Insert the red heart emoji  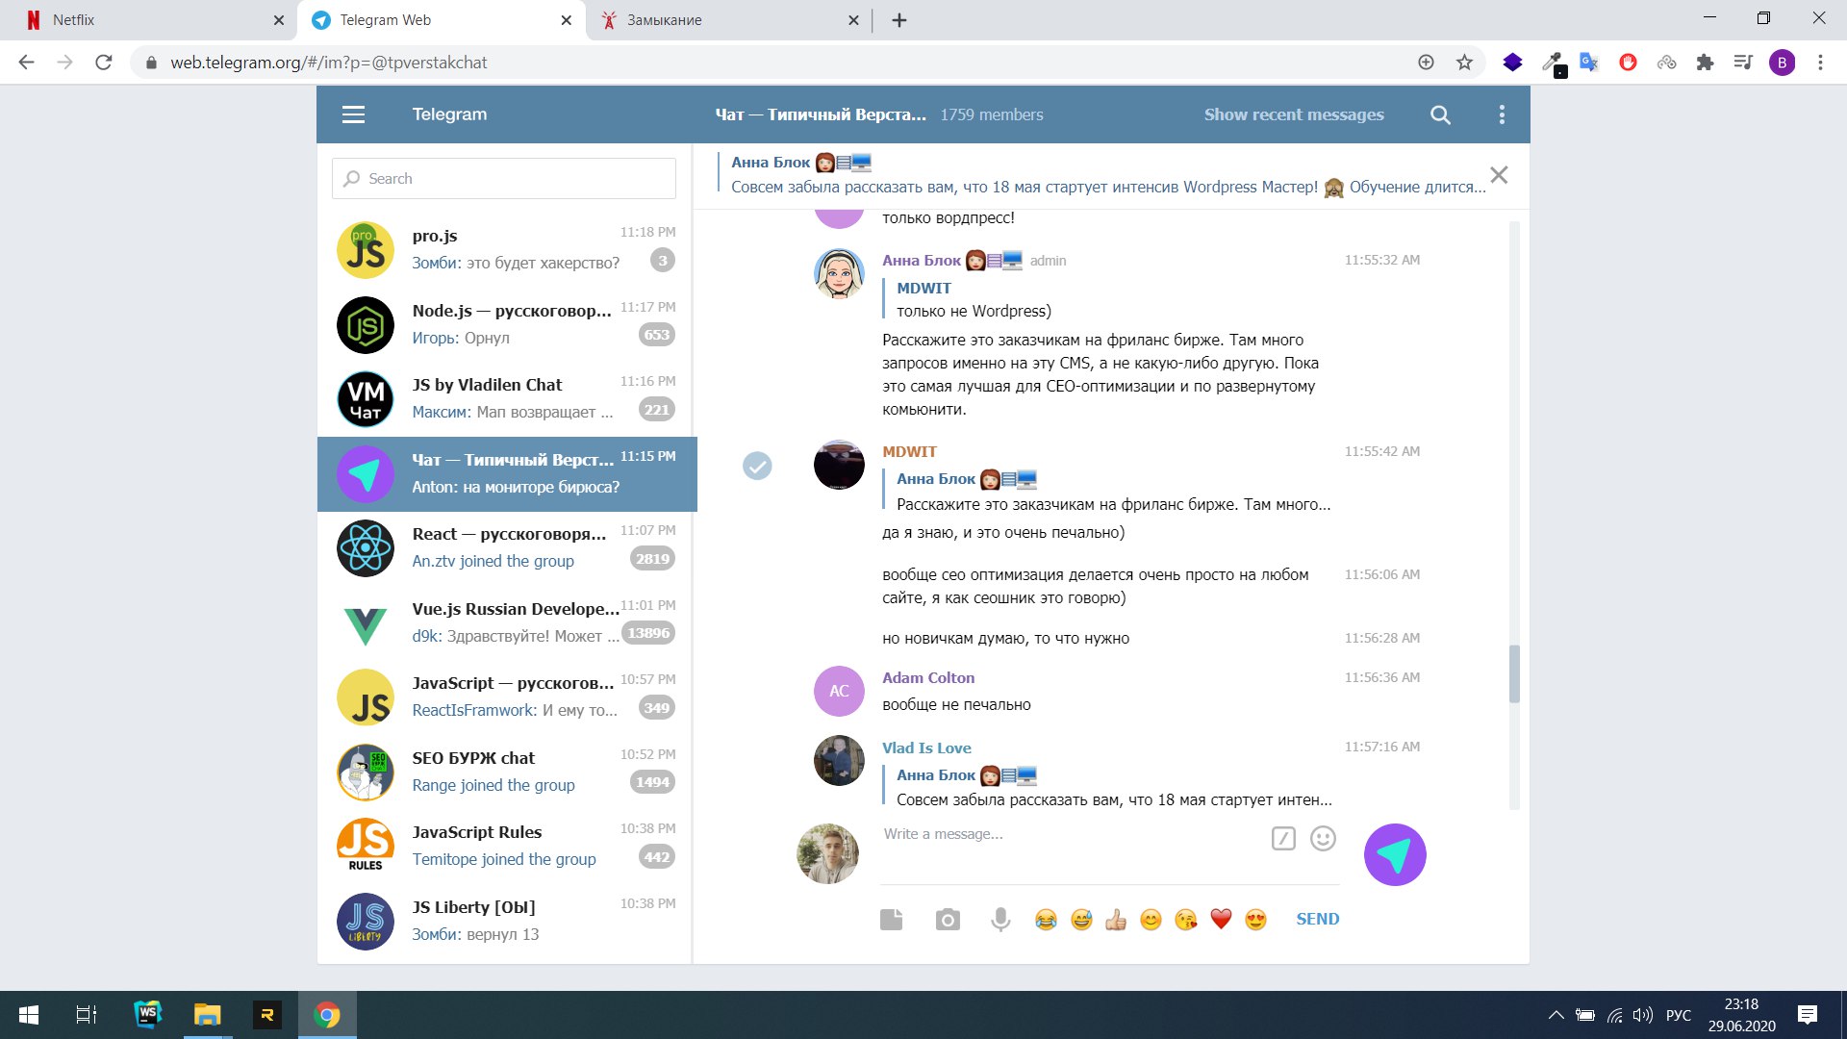click(x=1221, y=920)
